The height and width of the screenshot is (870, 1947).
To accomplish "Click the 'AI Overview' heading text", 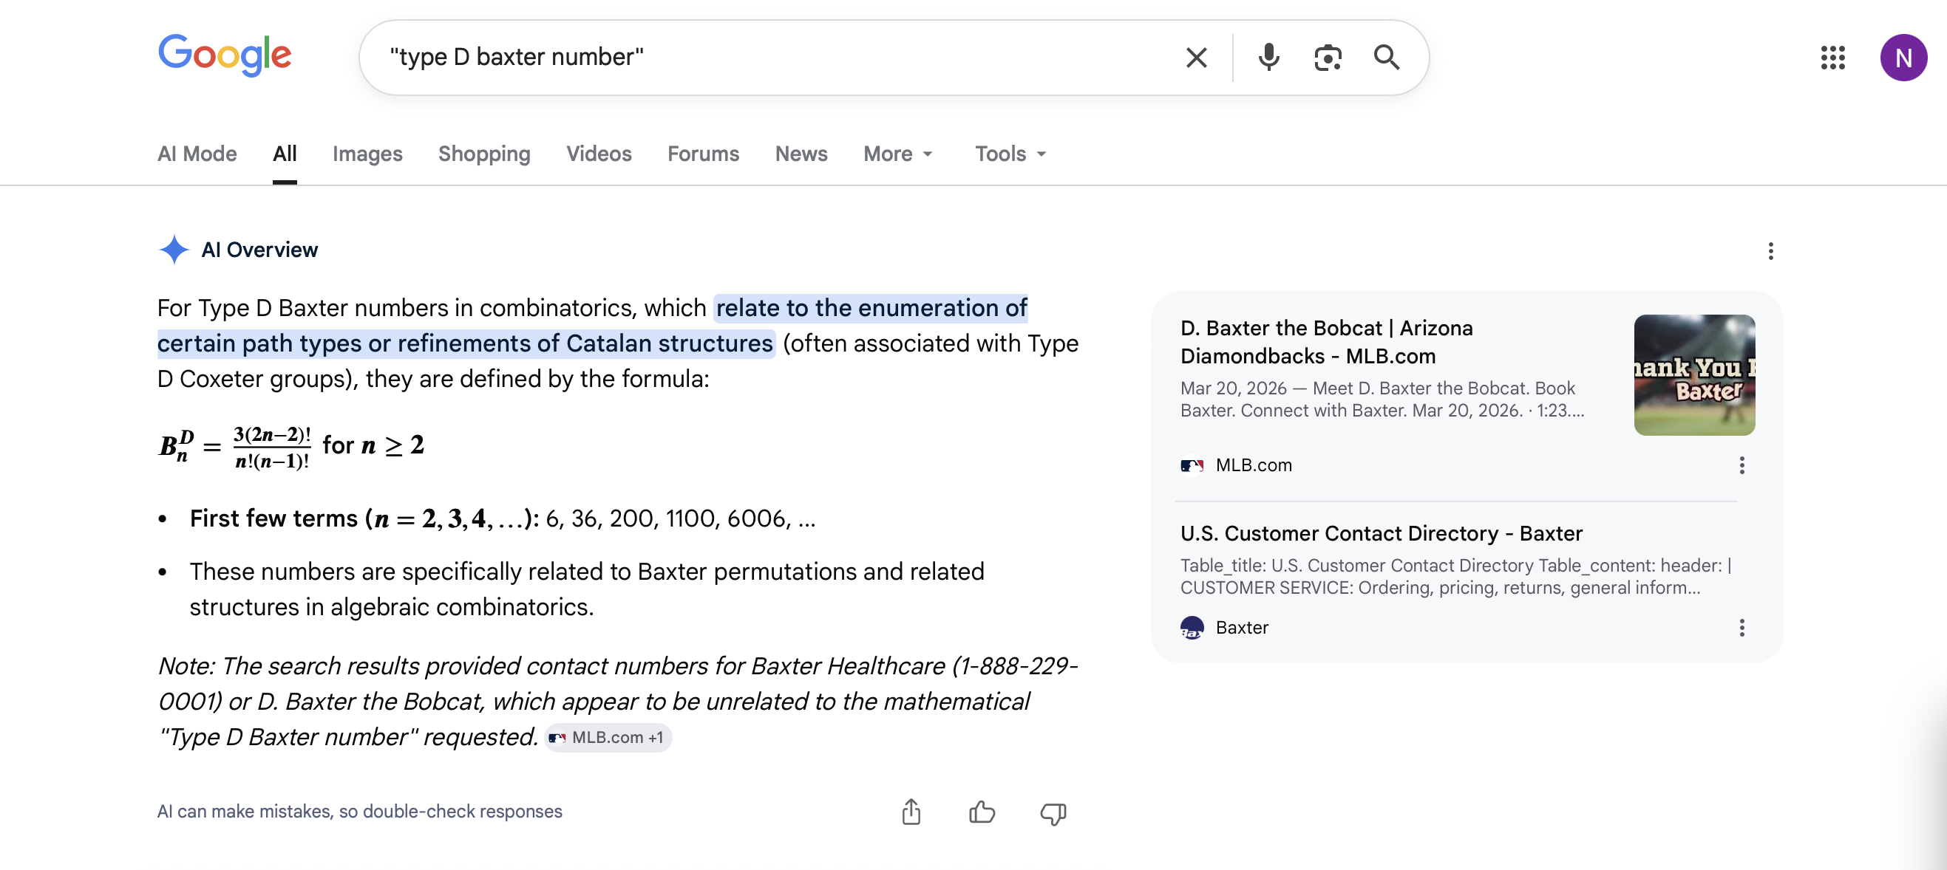I will 259,249.
